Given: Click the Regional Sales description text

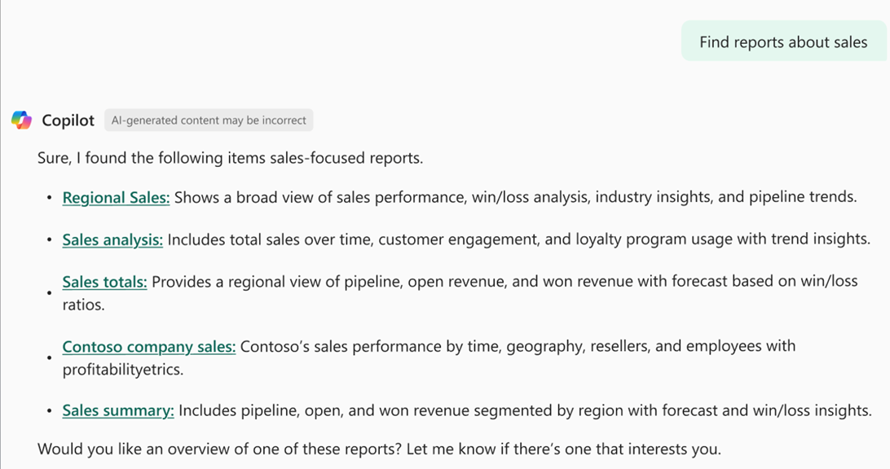Looking at the screenshot, I should pos(515,198).
